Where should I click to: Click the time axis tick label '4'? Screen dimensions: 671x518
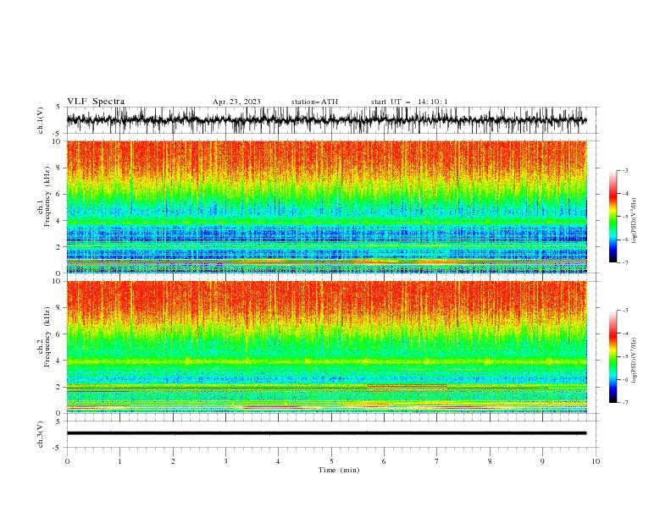pyautogui.click(x=278, y=461)
